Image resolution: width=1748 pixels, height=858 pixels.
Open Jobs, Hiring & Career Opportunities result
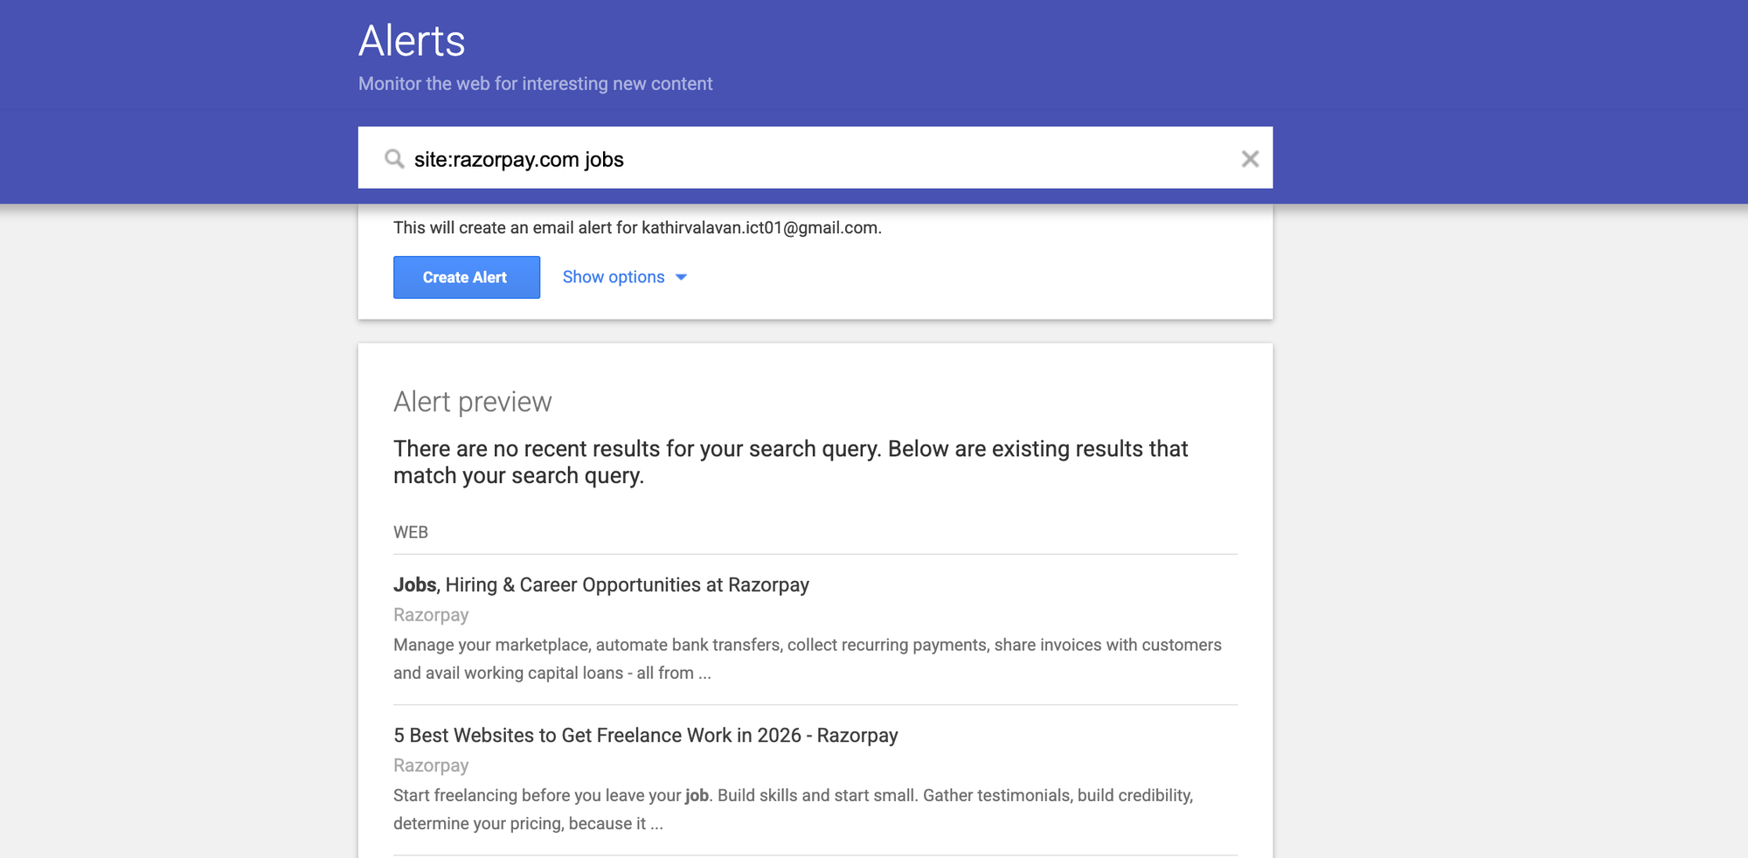point(601,585)
